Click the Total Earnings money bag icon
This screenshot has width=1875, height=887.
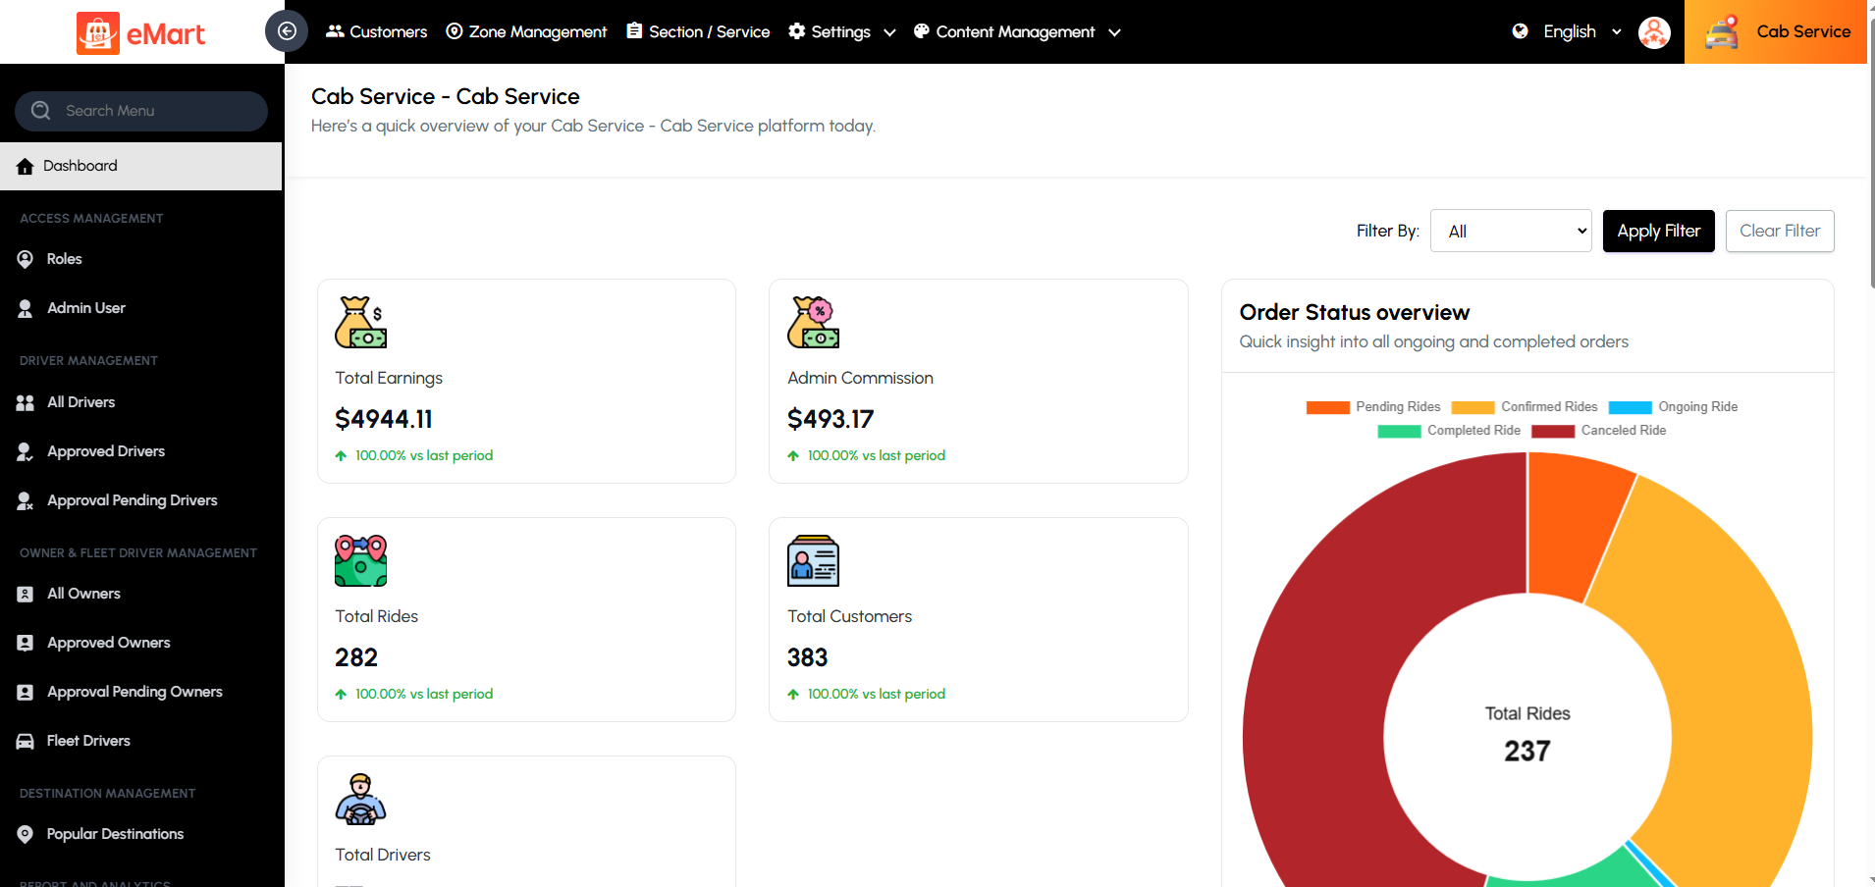(360, 323)
